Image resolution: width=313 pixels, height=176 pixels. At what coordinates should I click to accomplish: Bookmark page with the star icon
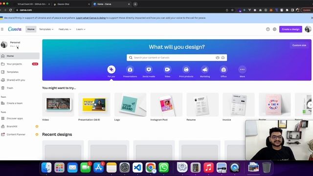[x=232, y=10]
